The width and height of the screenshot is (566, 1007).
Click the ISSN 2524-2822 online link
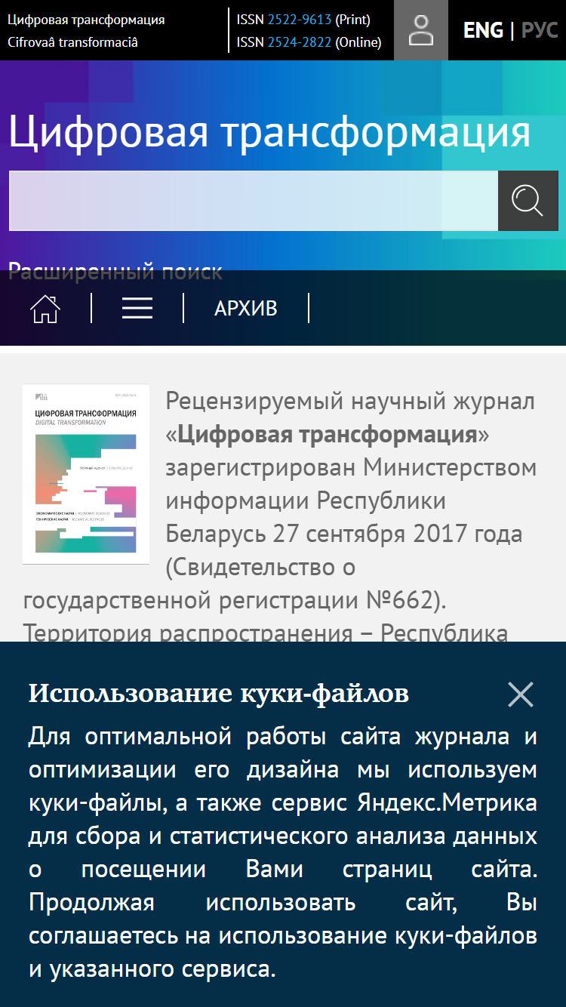point(300,42)
